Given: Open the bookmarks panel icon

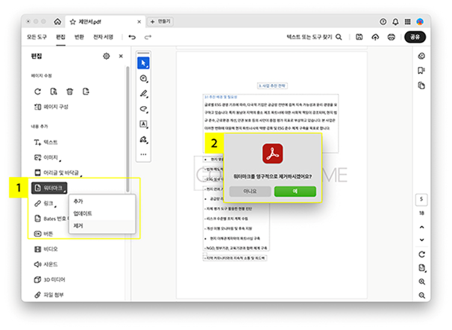Looking at the screenshot, I should pos(421,71).
